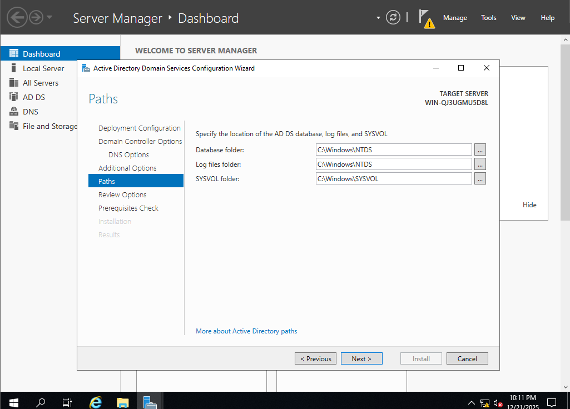The image size is (570, 409).
Task: Show hidden system tray icons
Action: click(x=471, y=402)
